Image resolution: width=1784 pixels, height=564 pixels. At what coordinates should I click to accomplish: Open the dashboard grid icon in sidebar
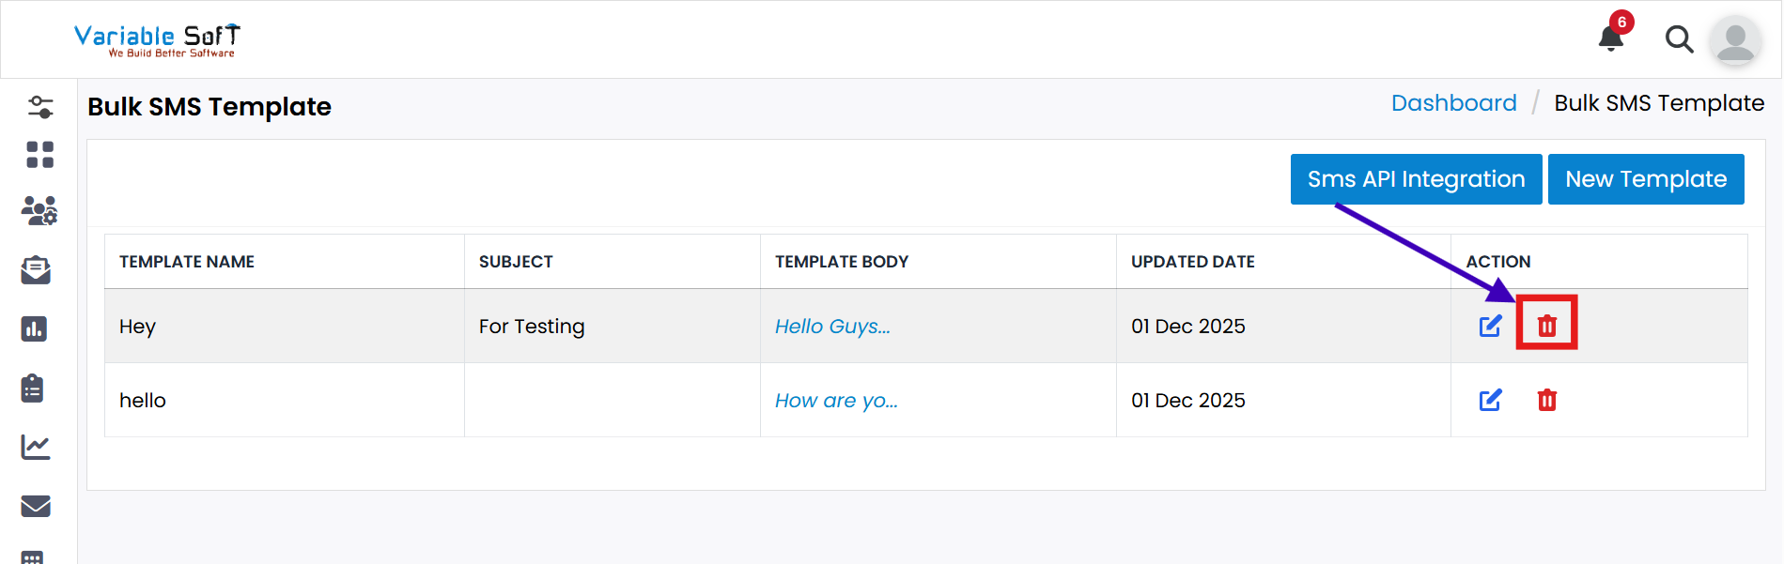point(39,155)
